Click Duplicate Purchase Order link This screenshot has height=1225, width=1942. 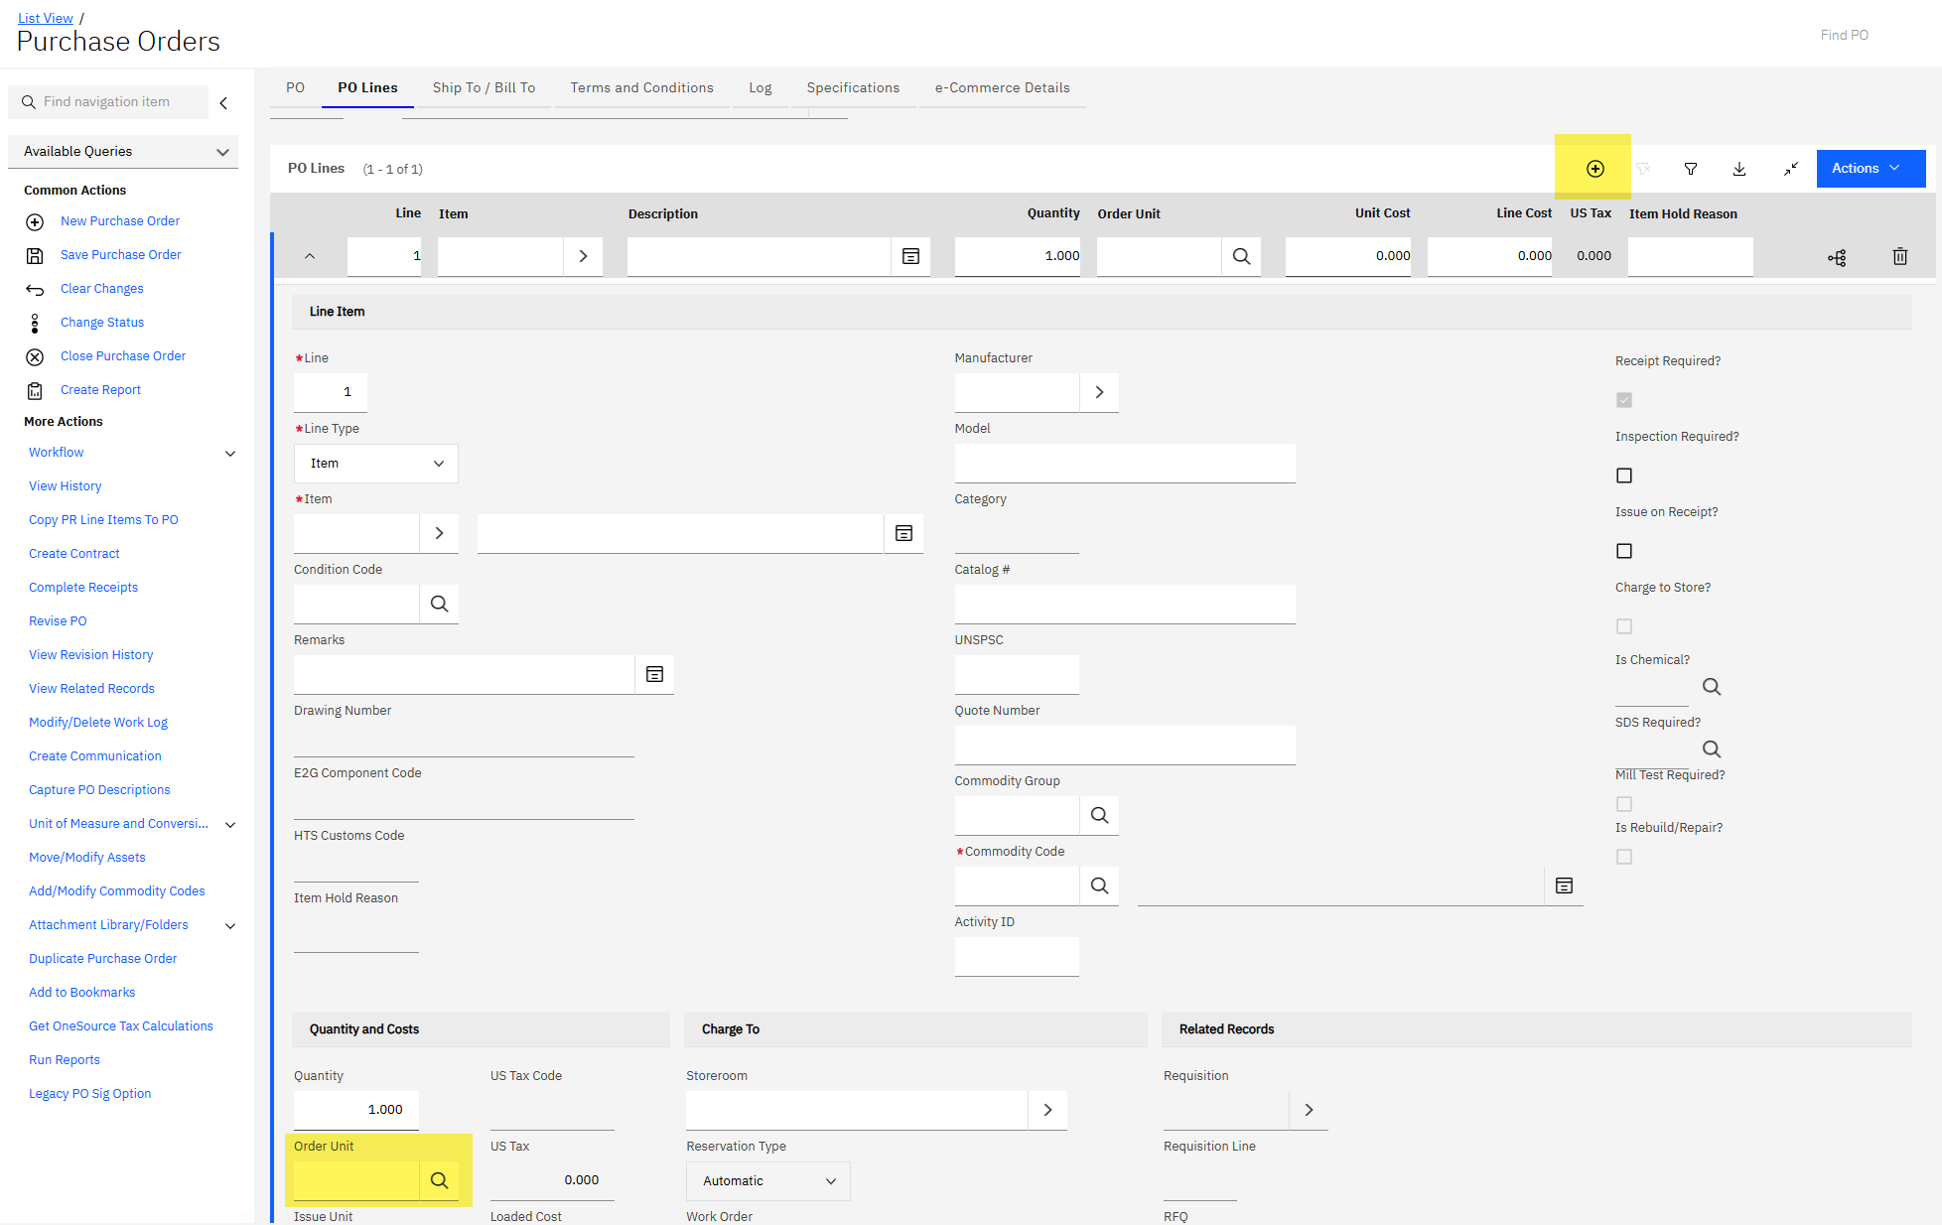[x=102, y=958]
